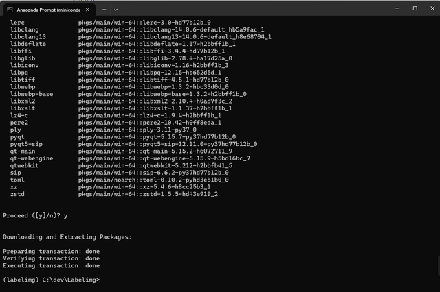
Task: Click 'Verifying transaction: done' line
Action: tap(52, 258)
